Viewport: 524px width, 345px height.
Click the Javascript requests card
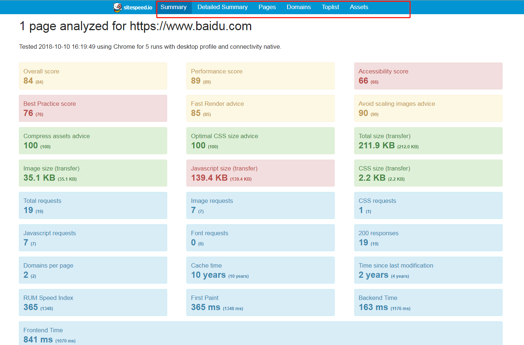click(x=93, y=238)
